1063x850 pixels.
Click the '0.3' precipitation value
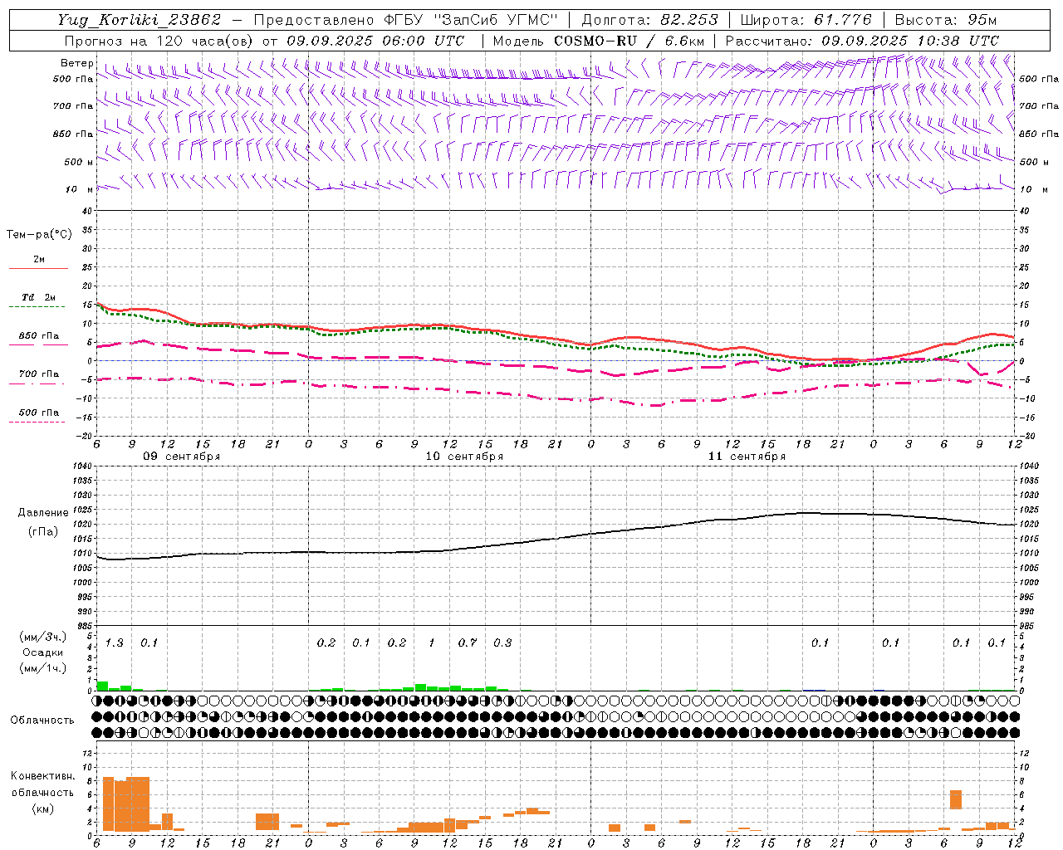(502, 643)
